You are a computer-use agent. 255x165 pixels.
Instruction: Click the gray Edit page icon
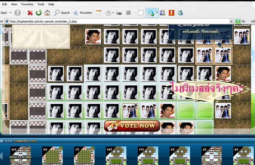(x=129, y=13)
